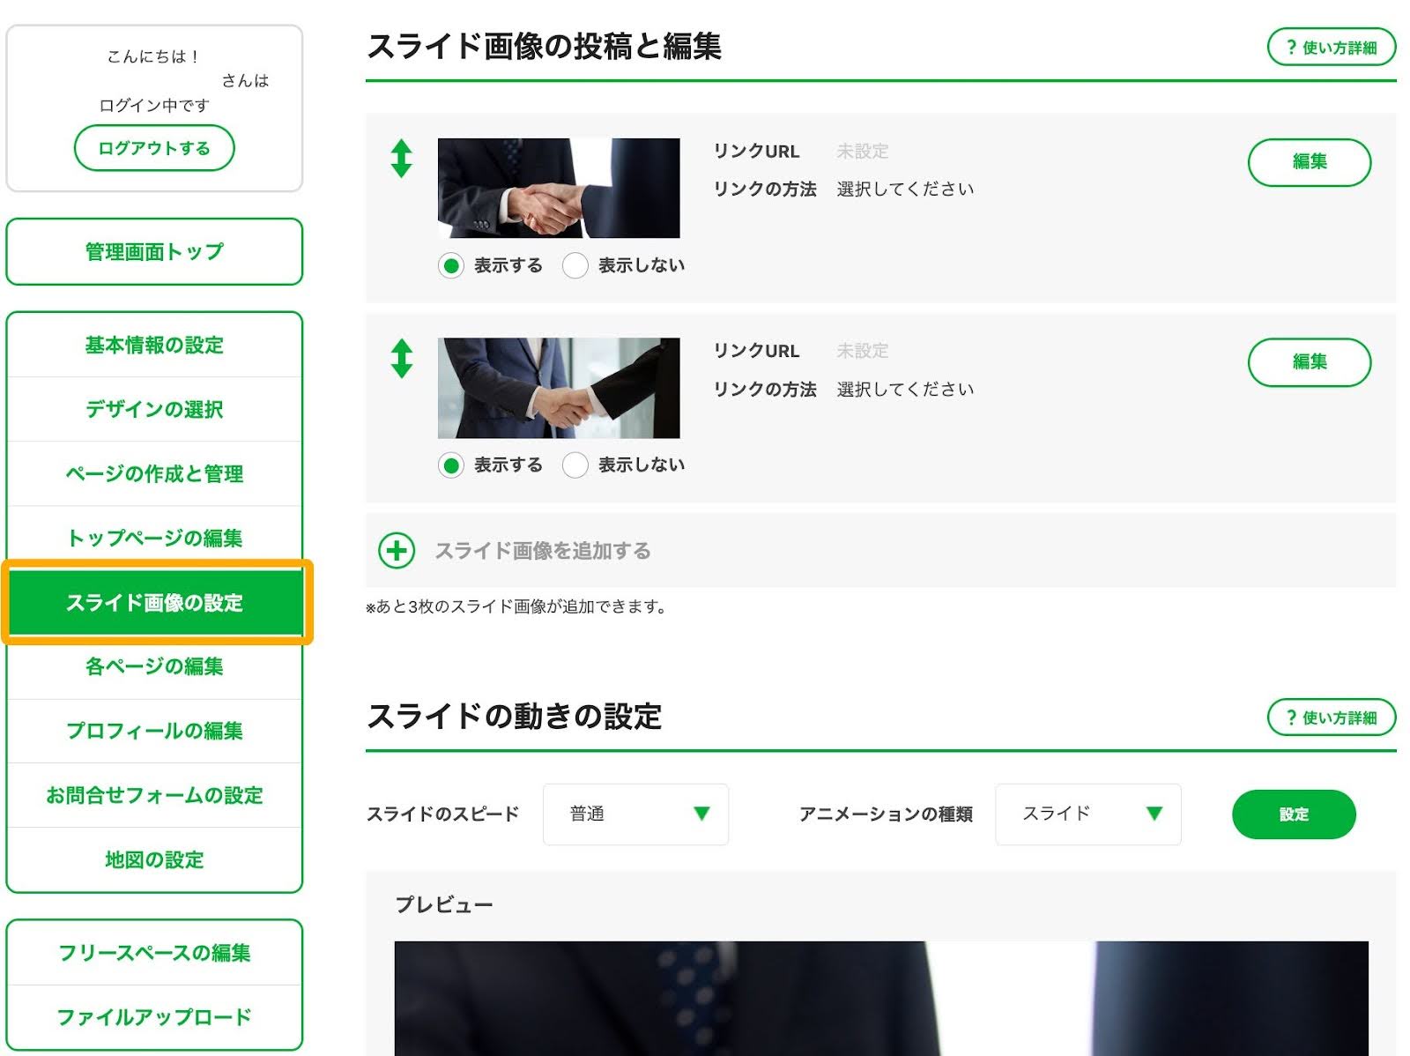Viewport: 1410px width, 1056px height.
Task: Open プロフィールの編集 menu item
Action: pos(154,731)
